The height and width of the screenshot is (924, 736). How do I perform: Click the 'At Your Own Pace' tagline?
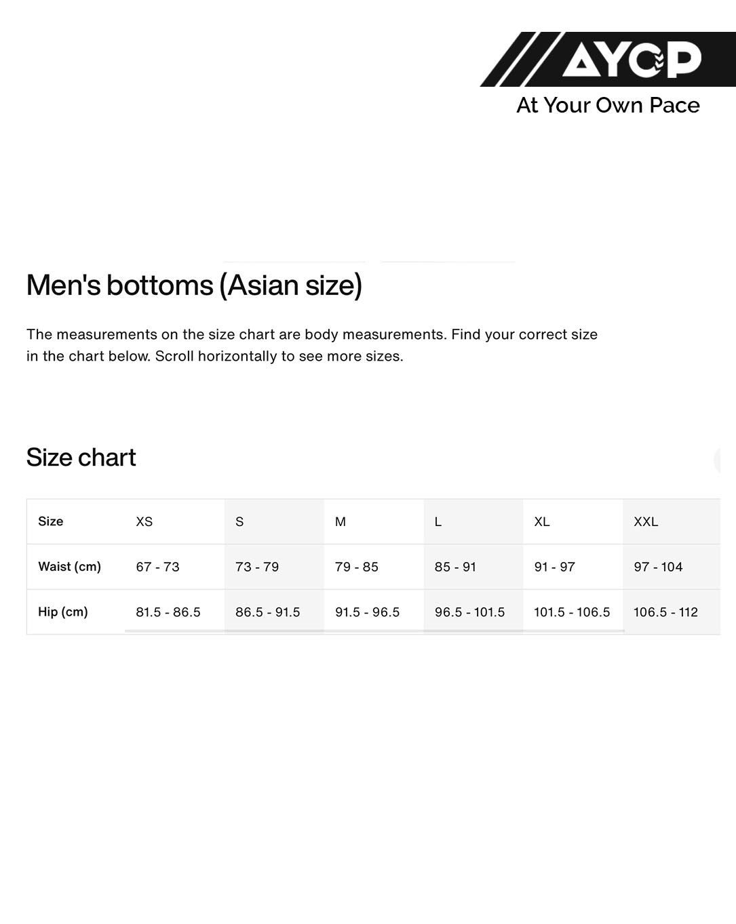pos(608,106)
